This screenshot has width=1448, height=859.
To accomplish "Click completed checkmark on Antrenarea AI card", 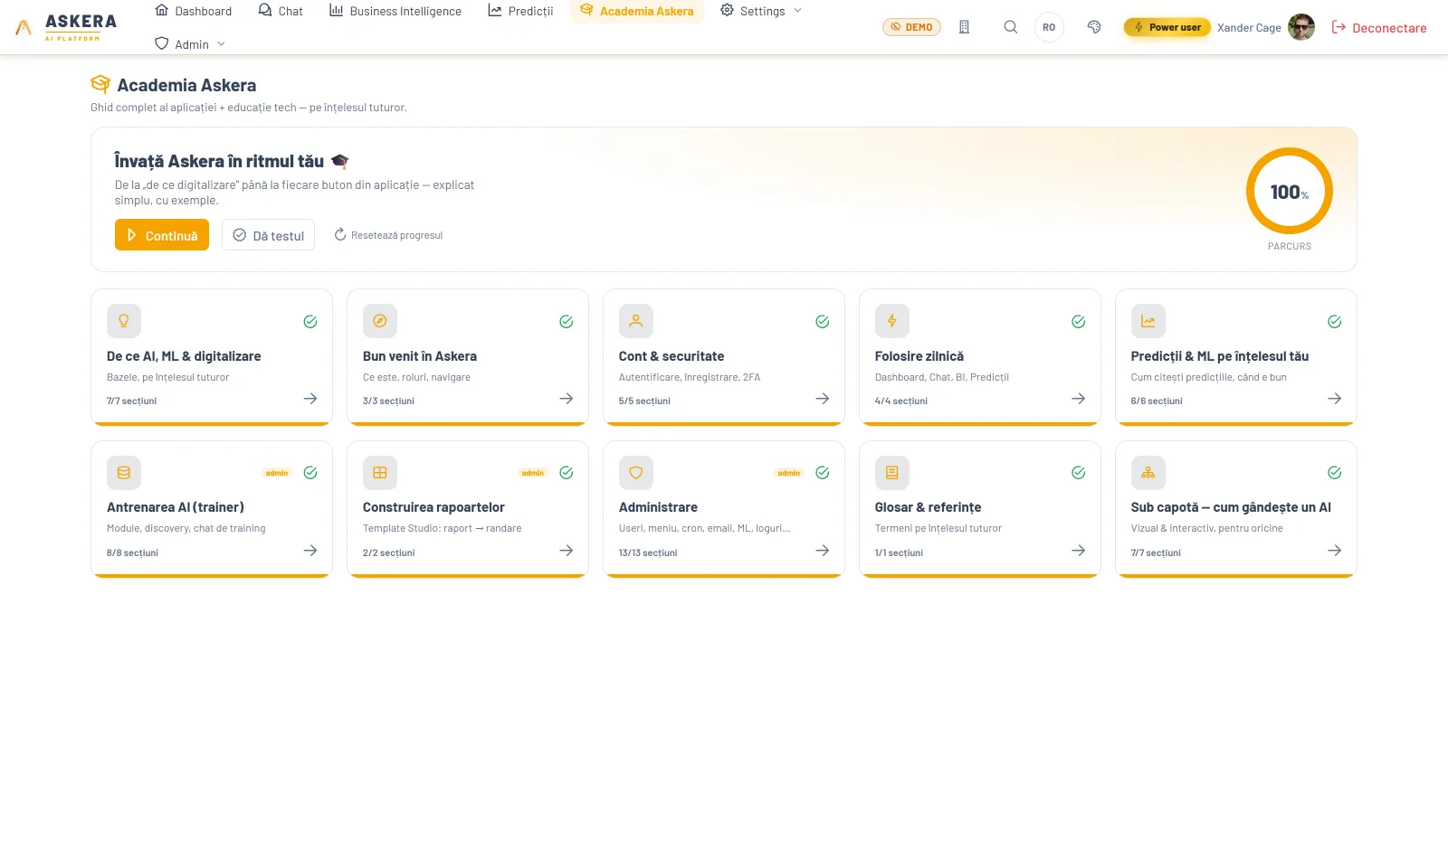I will (310, 473).
